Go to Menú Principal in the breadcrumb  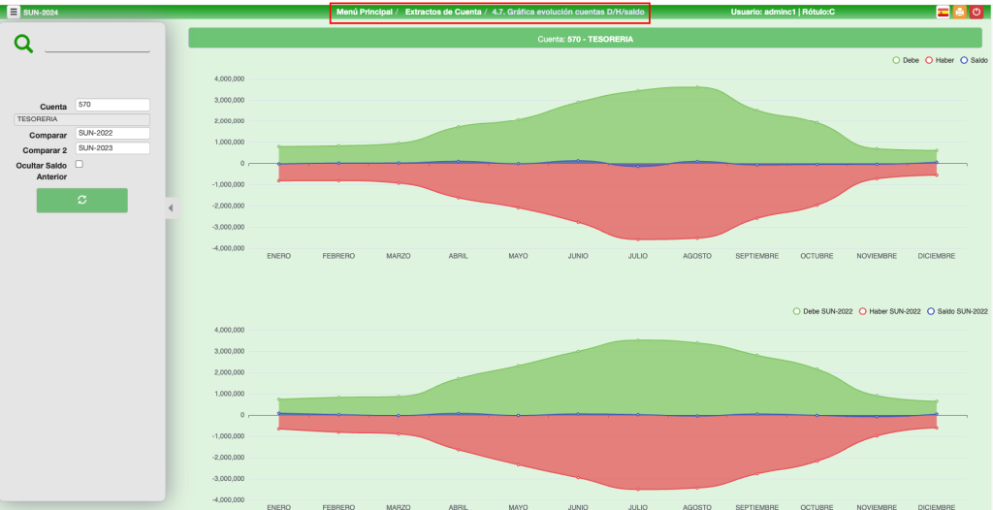click(x=365, y=12)
